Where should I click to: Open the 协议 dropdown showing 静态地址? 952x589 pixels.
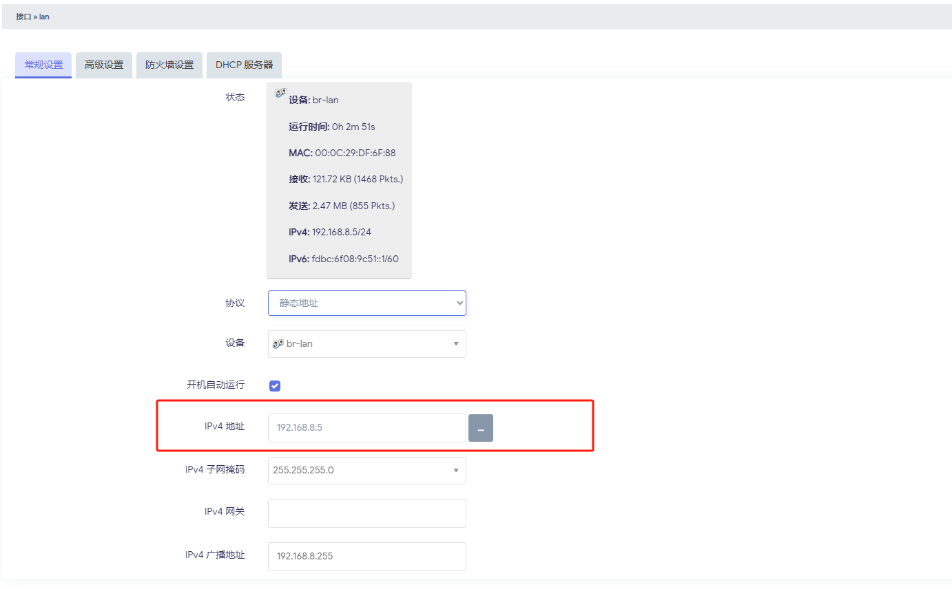point(366,303)
